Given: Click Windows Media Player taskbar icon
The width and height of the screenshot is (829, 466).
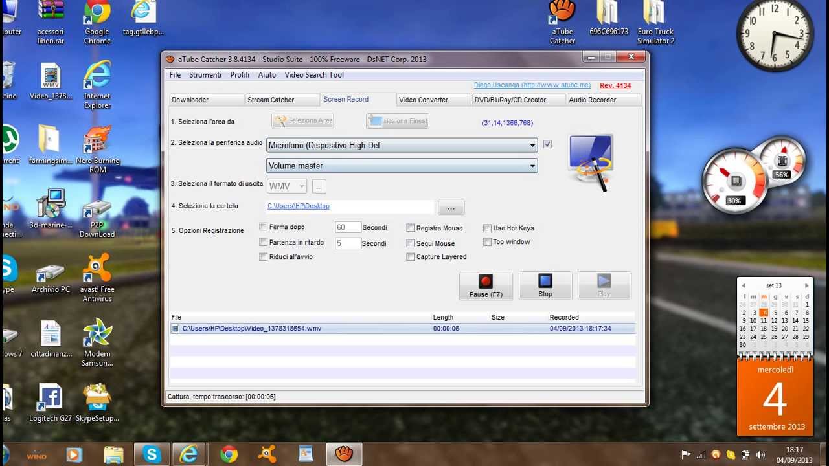Looking at the screenshot, I should [x=74, y=455].
